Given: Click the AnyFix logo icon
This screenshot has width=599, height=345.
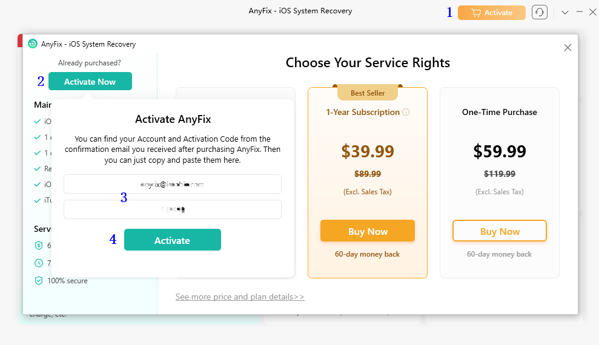Looking at the screenshot, I should (33, 44).
